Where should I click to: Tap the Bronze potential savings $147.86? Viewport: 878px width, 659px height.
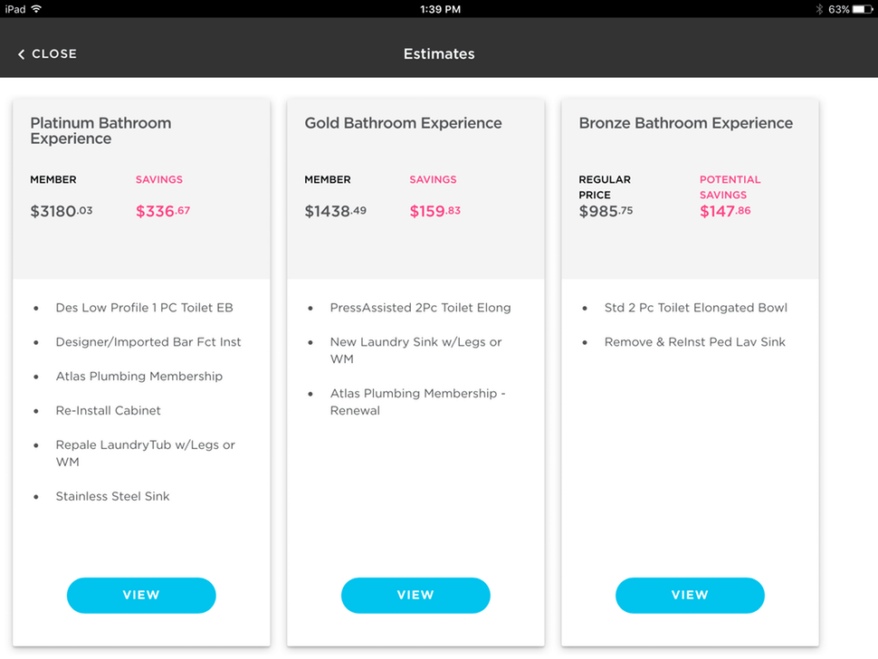coord(725,212)
